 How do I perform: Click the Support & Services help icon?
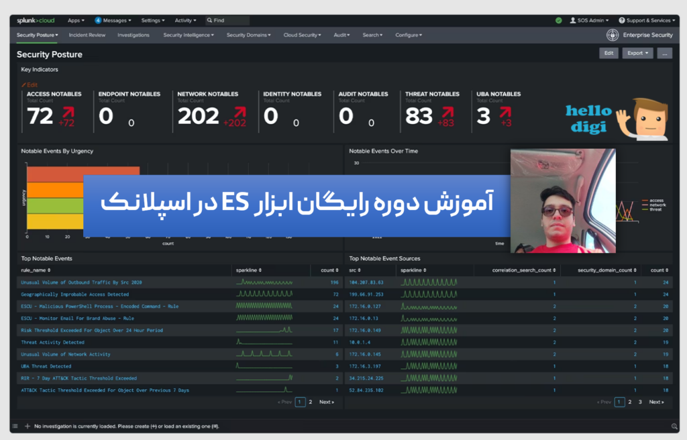click(622, 20)
